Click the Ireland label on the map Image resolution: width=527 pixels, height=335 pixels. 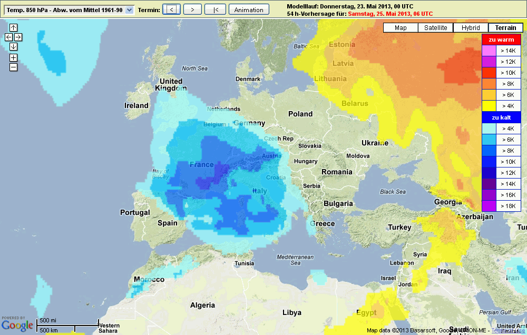(x=136, y=105)
